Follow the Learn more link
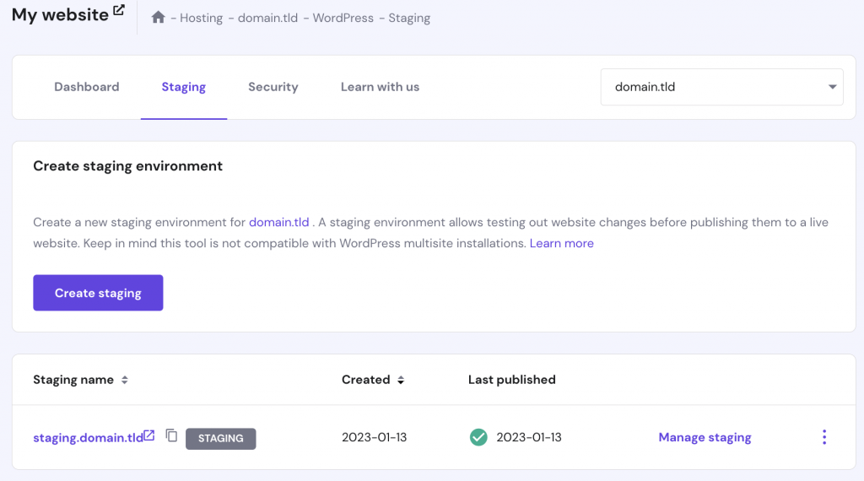864x481 pixels. click(x=561, y=243)
